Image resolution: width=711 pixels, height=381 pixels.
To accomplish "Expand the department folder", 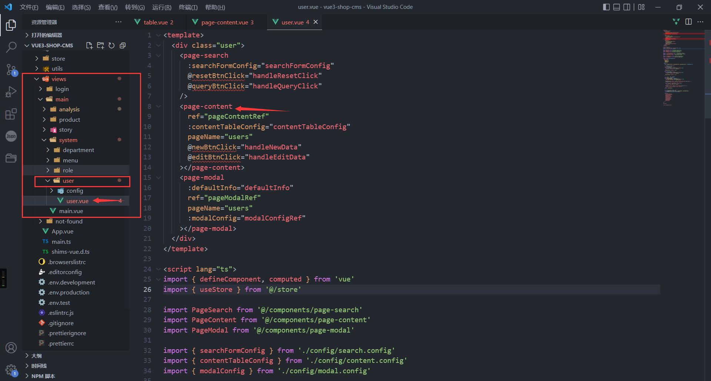I will [78, 150].
